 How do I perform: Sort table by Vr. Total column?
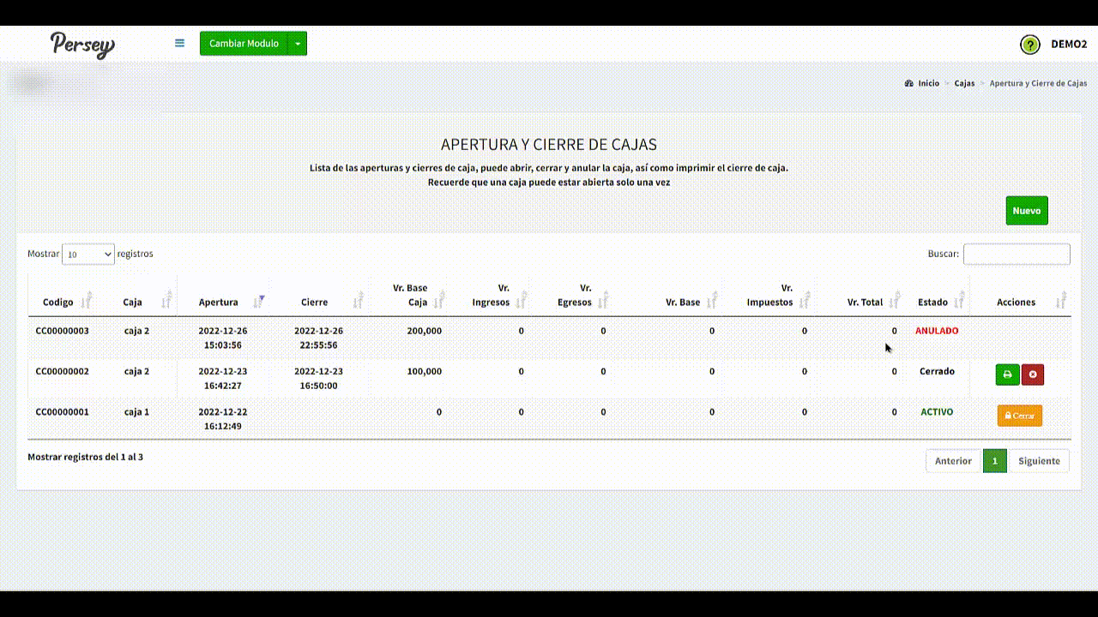(865, 302)
